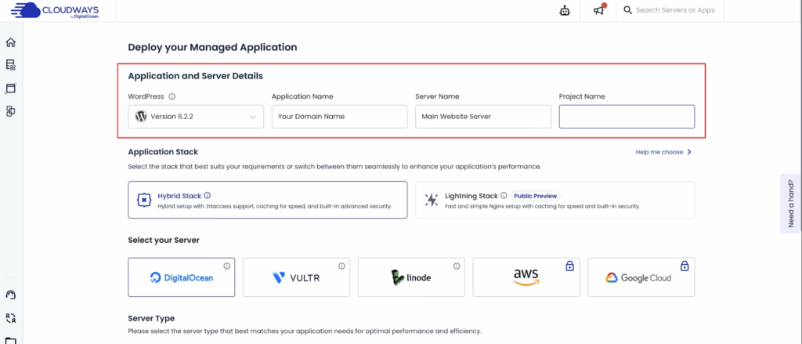Focus the Project Name input field
The height and width of the screenshot is (344, 802).
pos(627,116)
